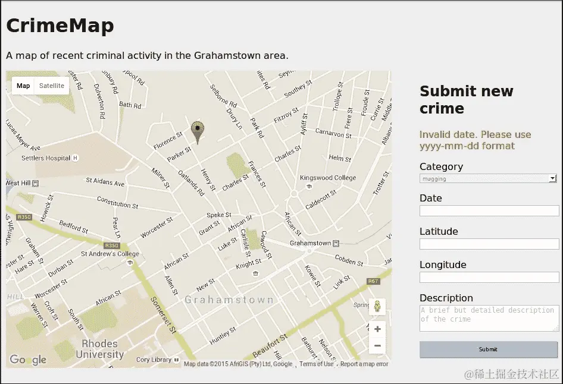Click the Beaufort St label
The height and width of the screenshot is (384, 563).
coord(270,347)
